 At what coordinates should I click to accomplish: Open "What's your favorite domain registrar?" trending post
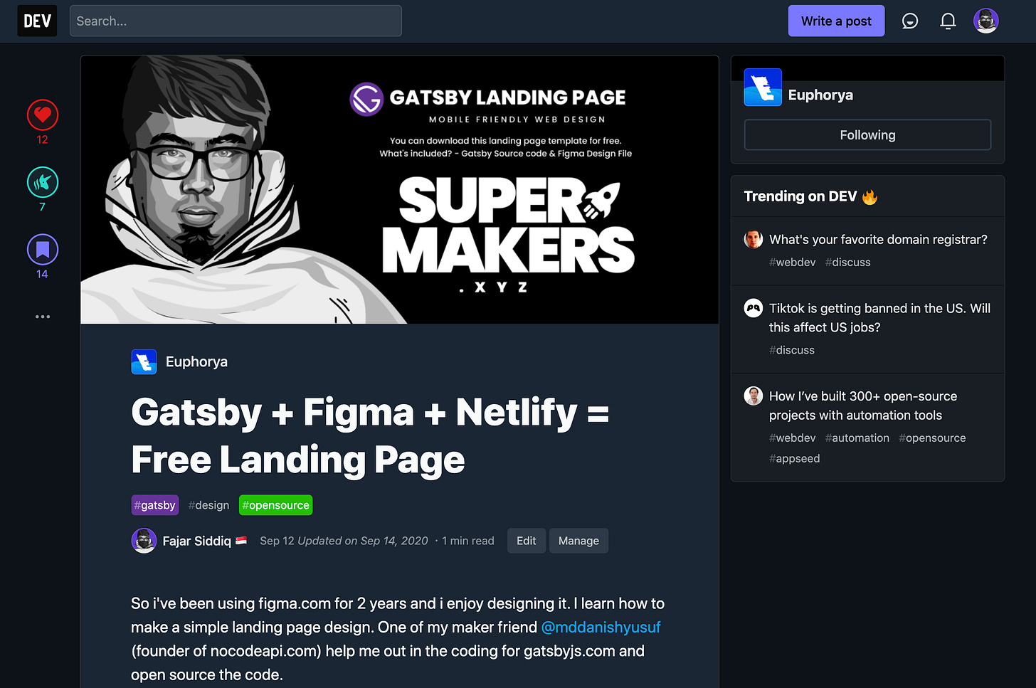point(878,240)
